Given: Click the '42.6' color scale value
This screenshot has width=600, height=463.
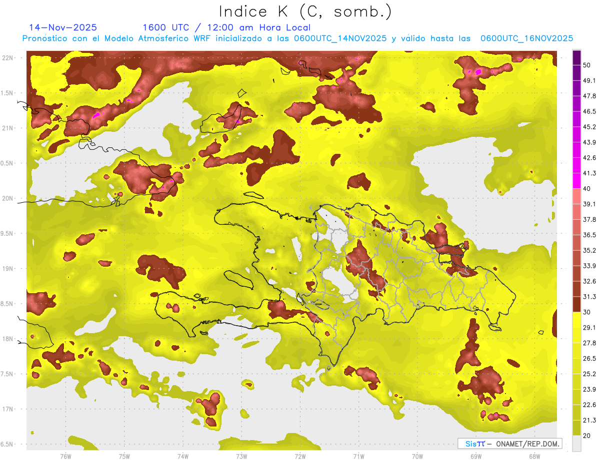Looking at the screenshot, I should pyautogui.click(x=589, y=158).
